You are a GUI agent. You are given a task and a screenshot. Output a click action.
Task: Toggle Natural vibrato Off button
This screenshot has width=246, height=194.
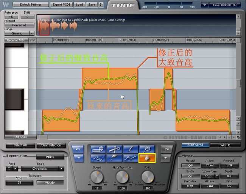click(190, 166)
